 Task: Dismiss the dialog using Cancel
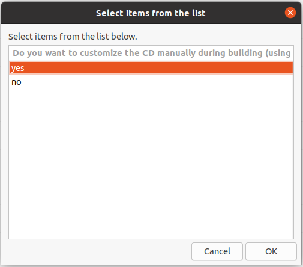(217, 251)
